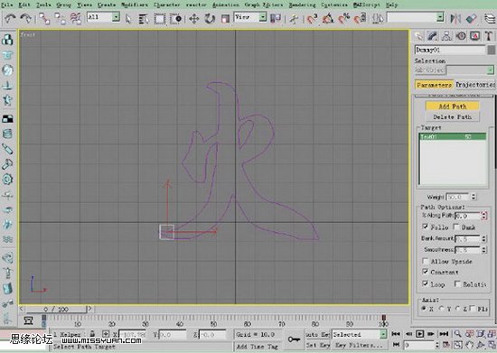Viewport: 497px width, 353px height.
Task: Open the Sub-Object selection dropdown
Action: tap(491, 70)
